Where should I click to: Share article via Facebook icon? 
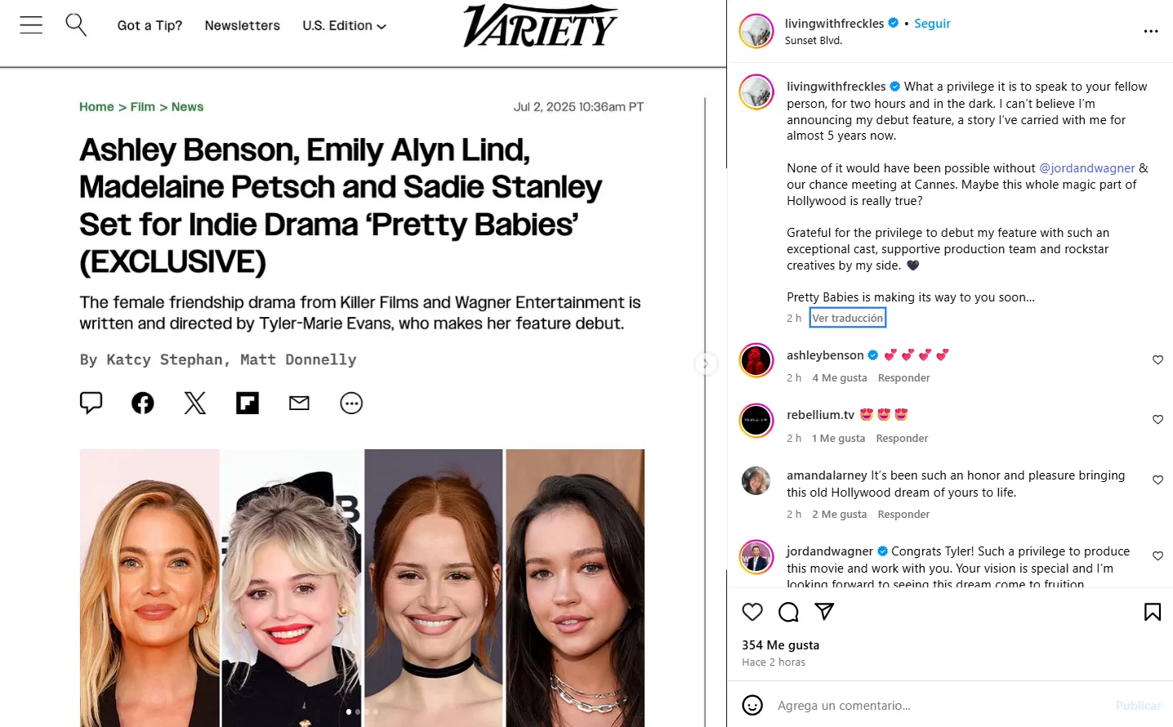pos(143,403)
